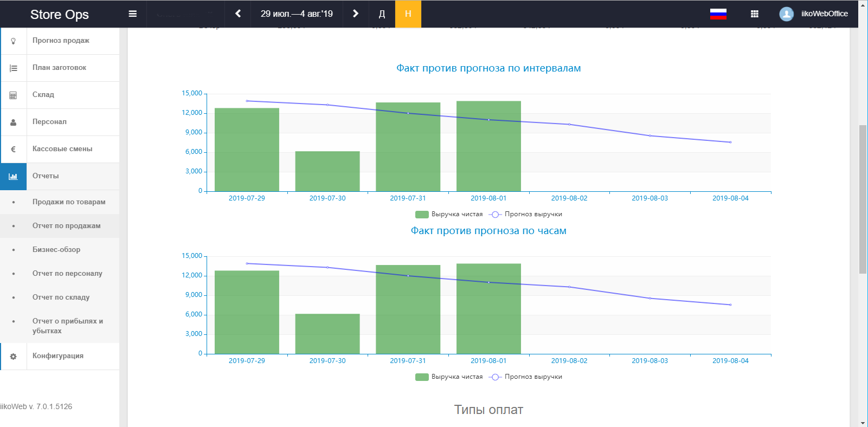Open Продажи по товарам report
The width and height of the screenshot is (868, 427).
tap(69, 202)
